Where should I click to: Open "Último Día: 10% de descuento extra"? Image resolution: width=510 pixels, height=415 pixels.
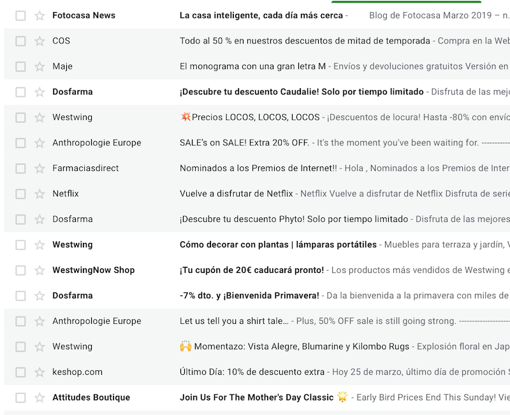pyautogui.click(x=252, y=372)
